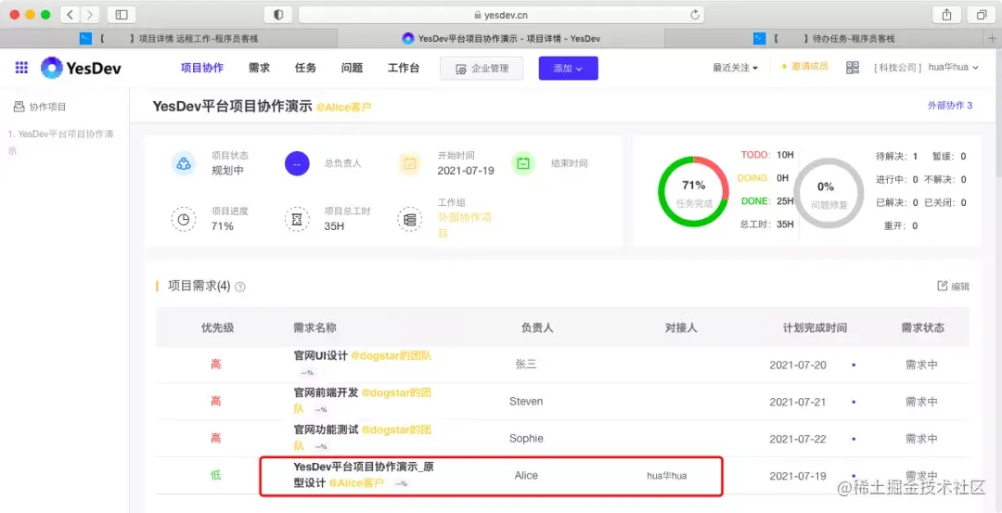This screenshot has height=513, width=1002.
Task: Click the YesDev logo
Action: pyautogui.click(x=81, y=68)
